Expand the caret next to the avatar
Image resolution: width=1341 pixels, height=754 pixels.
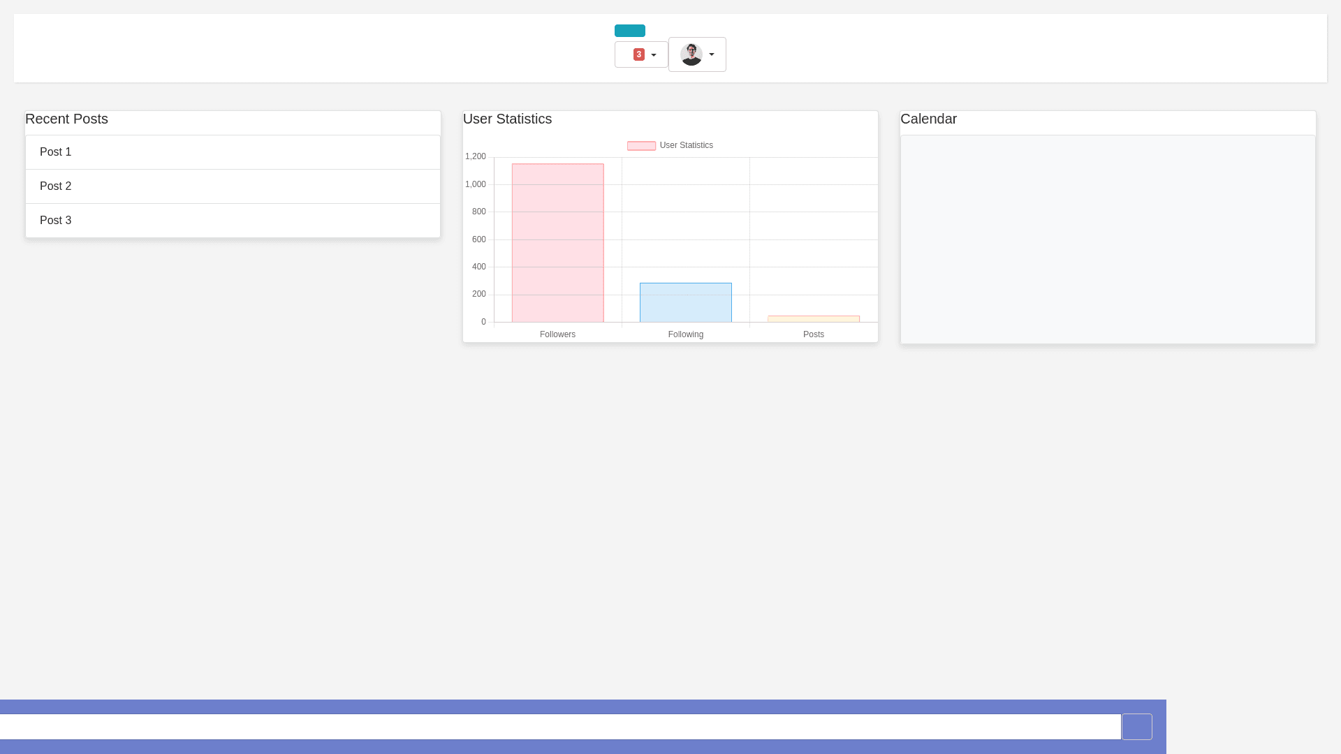[x=712, y=54]
